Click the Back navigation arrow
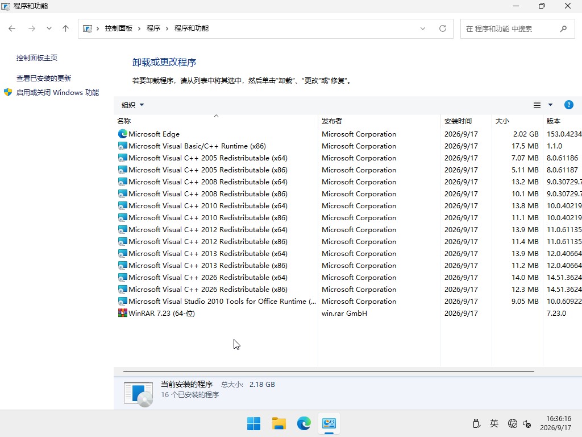 pos(12,28)
